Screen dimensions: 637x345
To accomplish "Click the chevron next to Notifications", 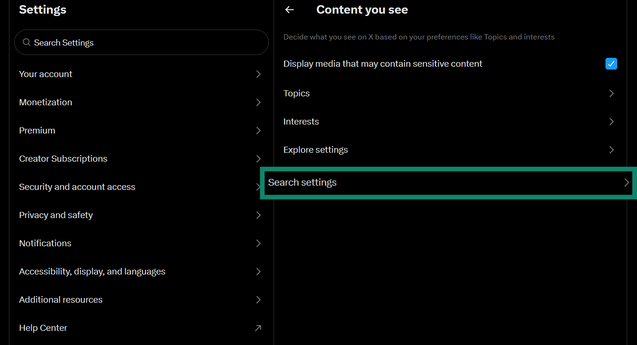I will pos(258,243).
